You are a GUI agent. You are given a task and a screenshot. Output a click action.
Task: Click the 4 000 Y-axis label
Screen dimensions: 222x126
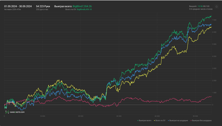coord(214,56)
